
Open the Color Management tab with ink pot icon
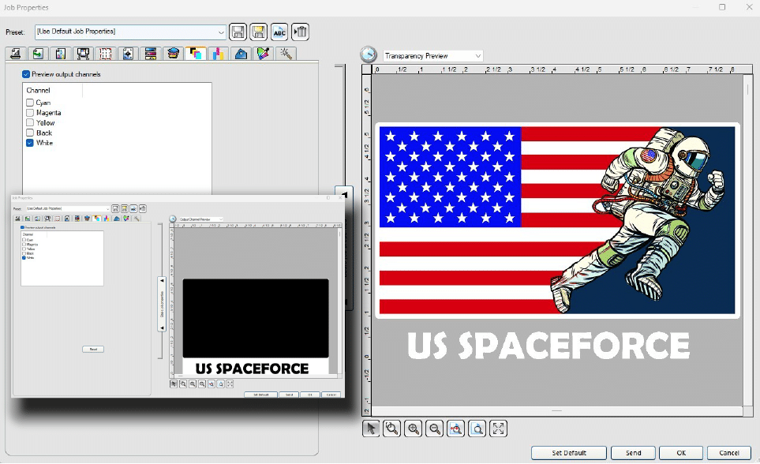point(173,54)
